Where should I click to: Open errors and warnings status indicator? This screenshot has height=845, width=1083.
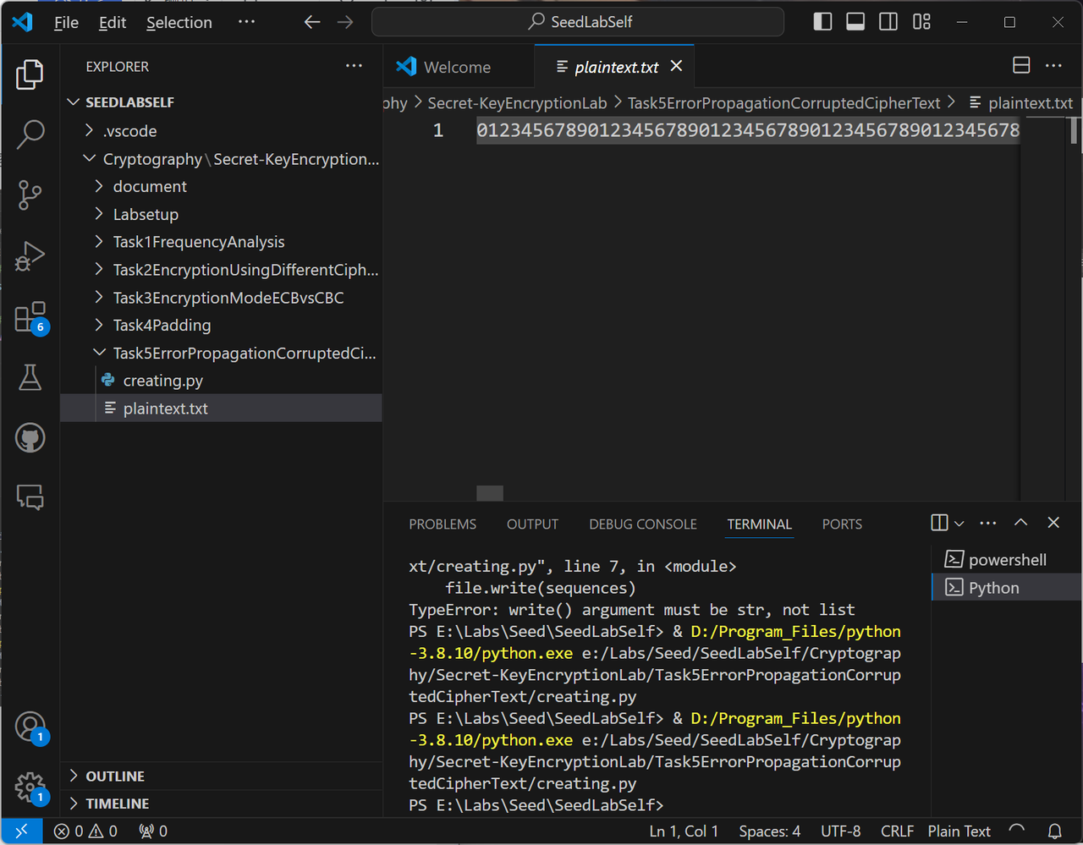point(85,831)
